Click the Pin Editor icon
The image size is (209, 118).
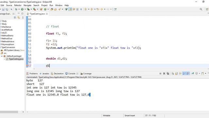pyautogui.click(x=115, y=10)
